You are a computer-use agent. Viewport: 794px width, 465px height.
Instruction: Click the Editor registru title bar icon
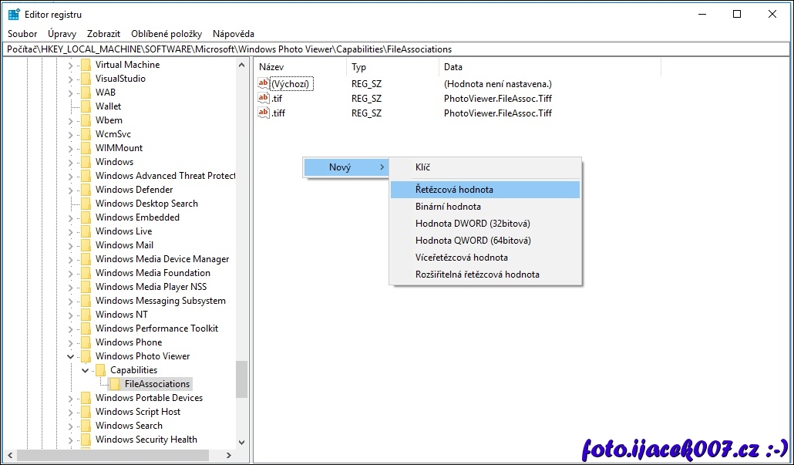pyautogui.click(x=14, y=14)
